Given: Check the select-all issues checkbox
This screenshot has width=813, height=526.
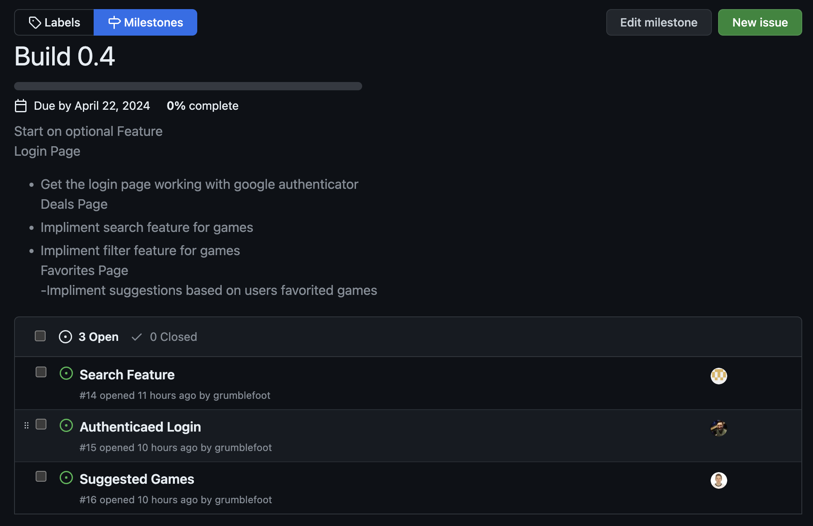Looking at the screenshot, I should pyautogui.click(x=40, y=336).
